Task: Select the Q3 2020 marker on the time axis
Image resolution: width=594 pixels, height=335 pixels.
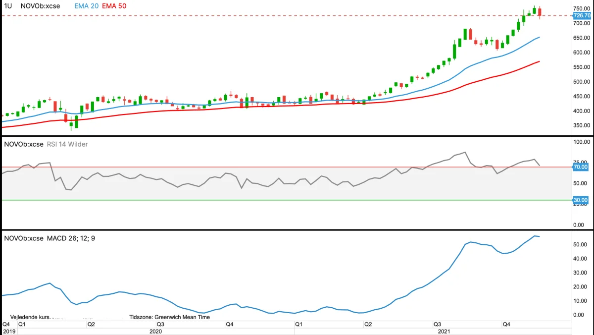Action: [x=161, y=325]
